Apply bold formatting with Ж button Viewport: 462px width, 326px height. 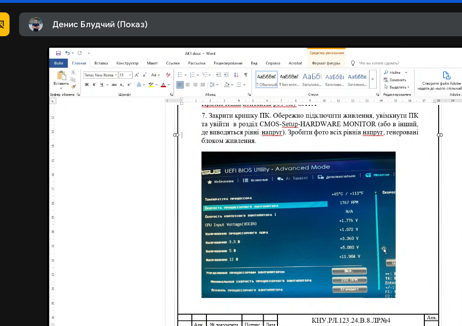(87, 85)
